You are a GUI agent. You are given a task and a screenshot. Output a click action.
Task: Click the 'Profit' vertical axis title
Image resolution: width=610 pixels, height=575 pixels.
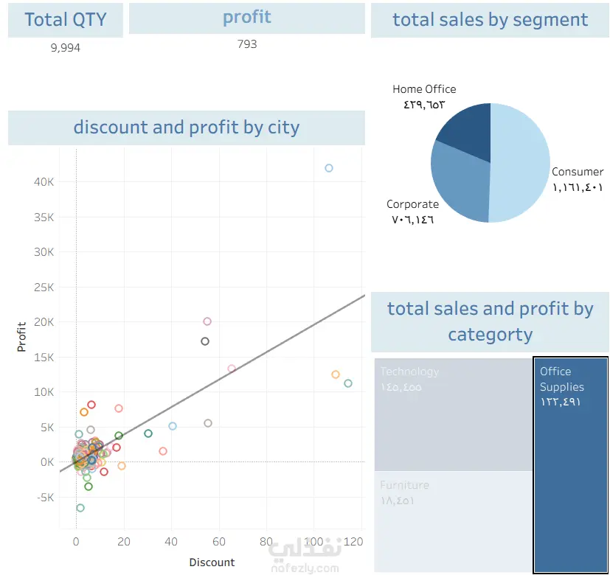pos(21,337)
